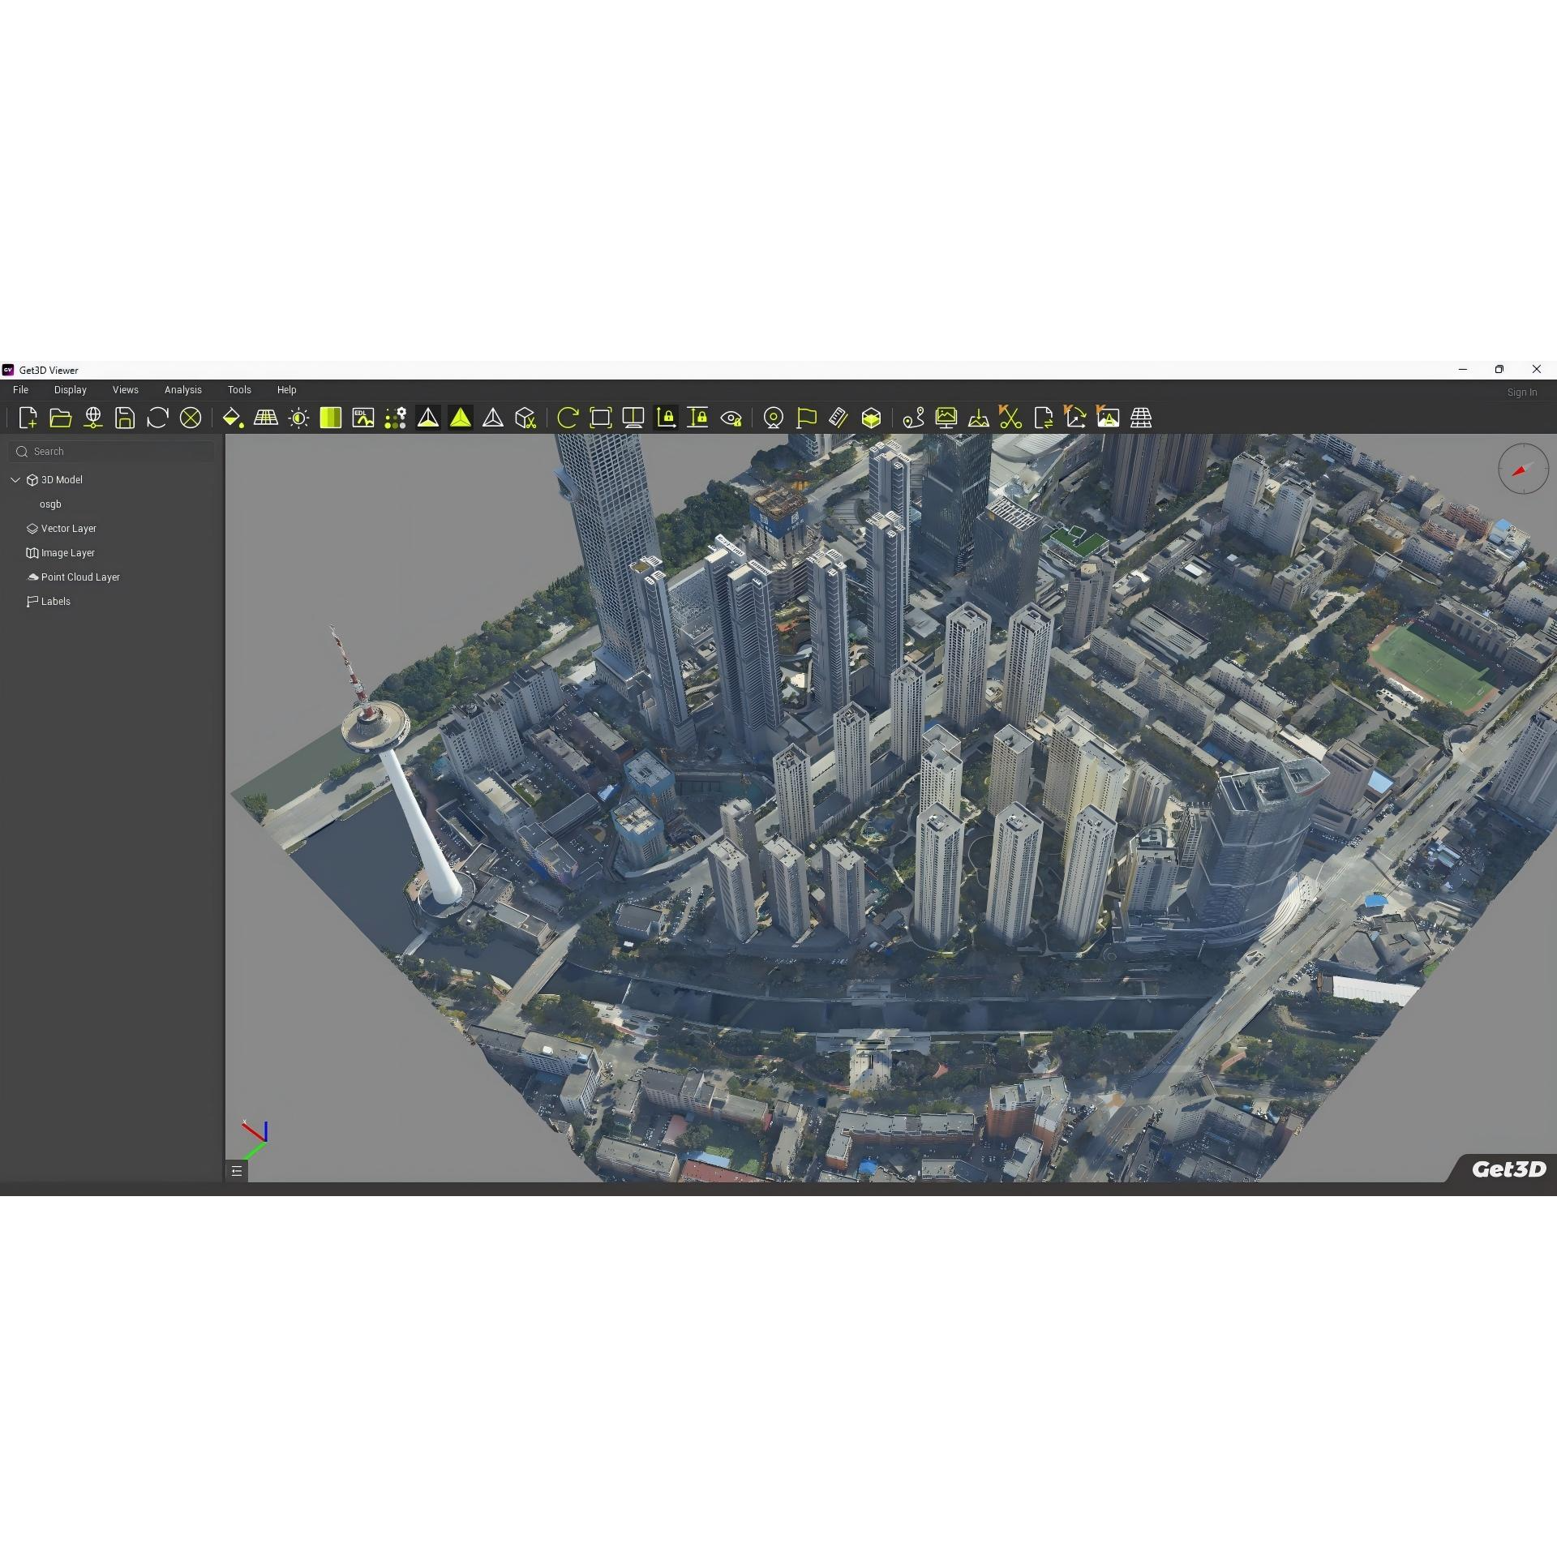Image resolution: width=1557 pixels, height=1557 pixels.
Task: Click the New project icon
Action: 28,418
